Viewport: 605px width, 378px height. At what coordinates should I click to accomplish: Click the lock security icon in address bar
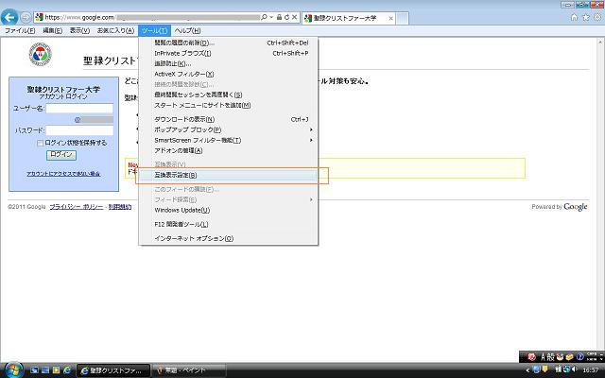tap(279, 17)
